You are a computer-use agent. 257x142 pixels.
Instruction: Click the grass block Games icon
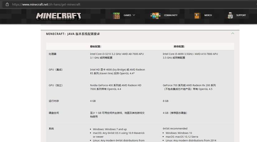pos(116,16)
